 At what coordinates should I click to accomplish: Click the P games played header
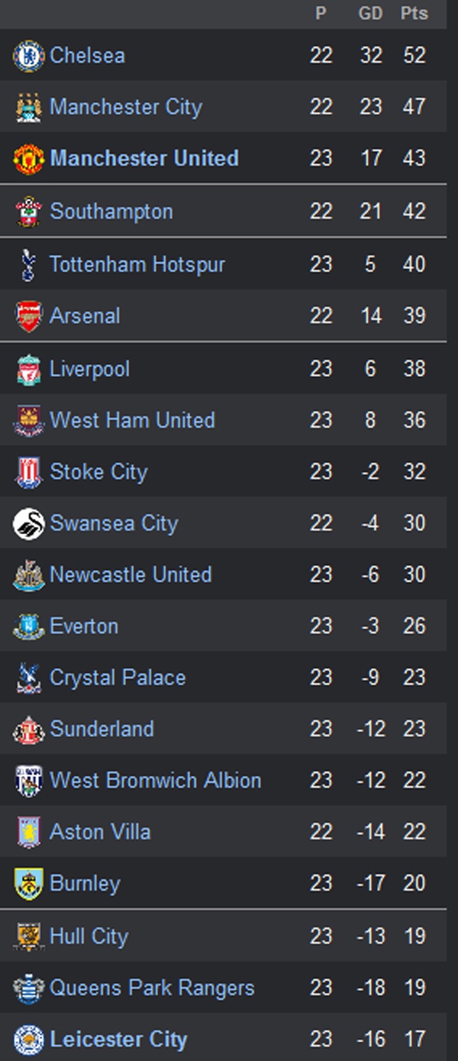321,13
